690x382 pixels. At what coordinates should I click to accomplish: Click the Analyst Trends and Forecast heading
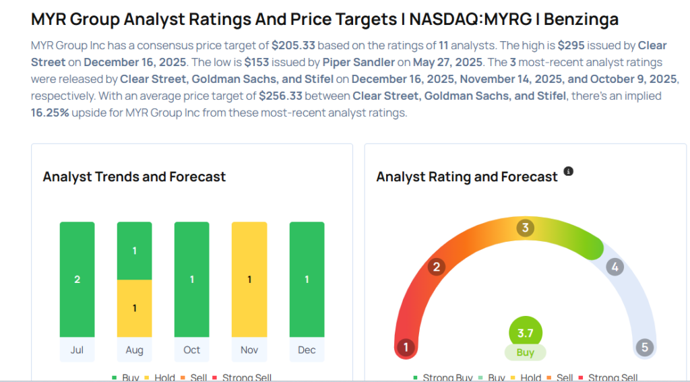tap(134, 177)
